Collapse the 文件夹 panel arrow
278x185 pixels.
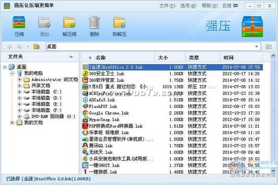[71, 57]
